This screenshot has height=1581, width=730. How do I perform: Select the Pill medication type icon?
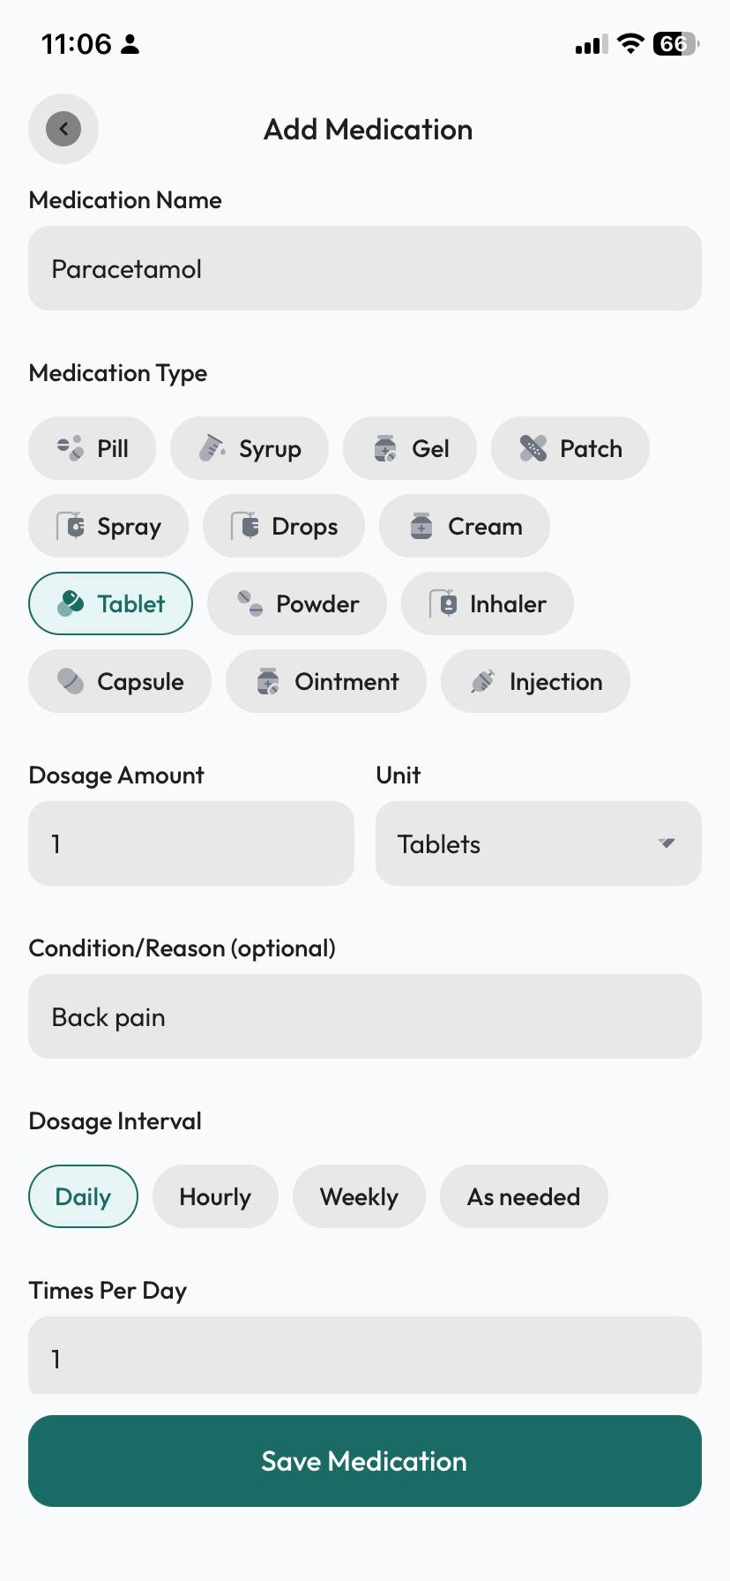click(71, 448)
